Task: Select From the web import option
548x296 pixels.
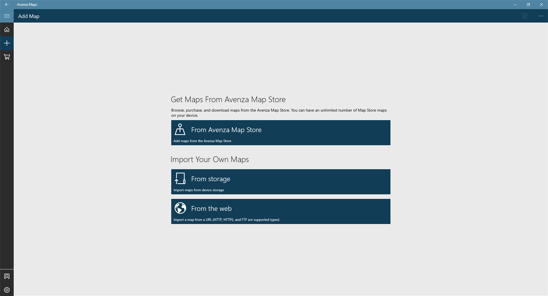Action: click(281, 212)
